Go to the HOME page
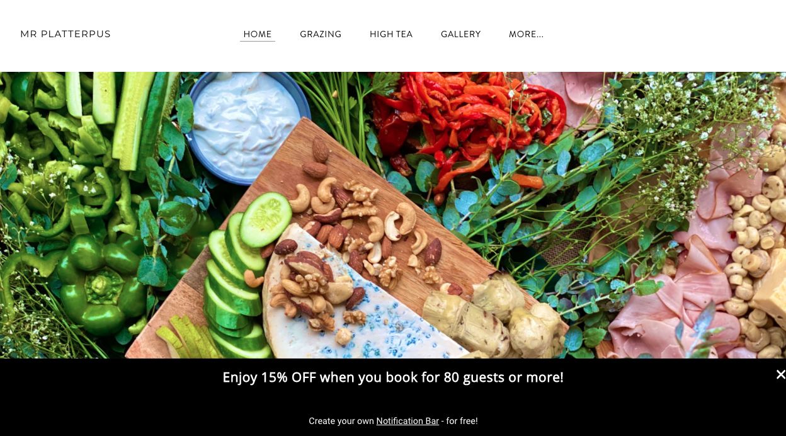This screenshot has width=786, height=436. [x=258, y=34]
